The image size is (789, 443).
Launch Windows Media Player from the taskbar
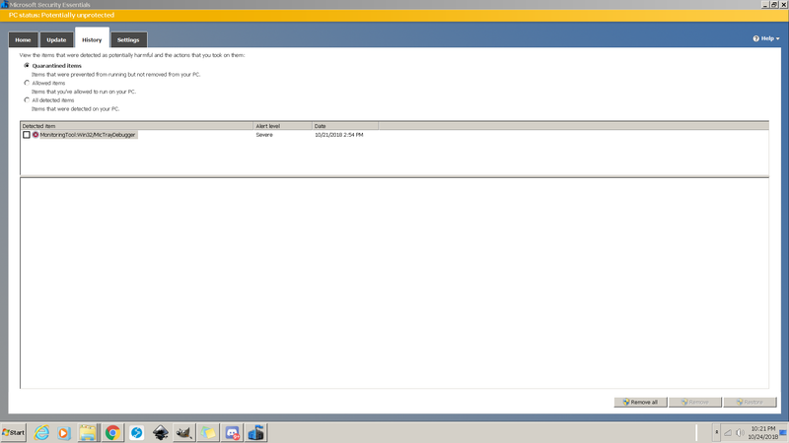[x=64, y=432]
